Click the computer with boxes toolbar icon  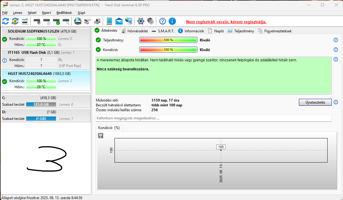[97, 21]
